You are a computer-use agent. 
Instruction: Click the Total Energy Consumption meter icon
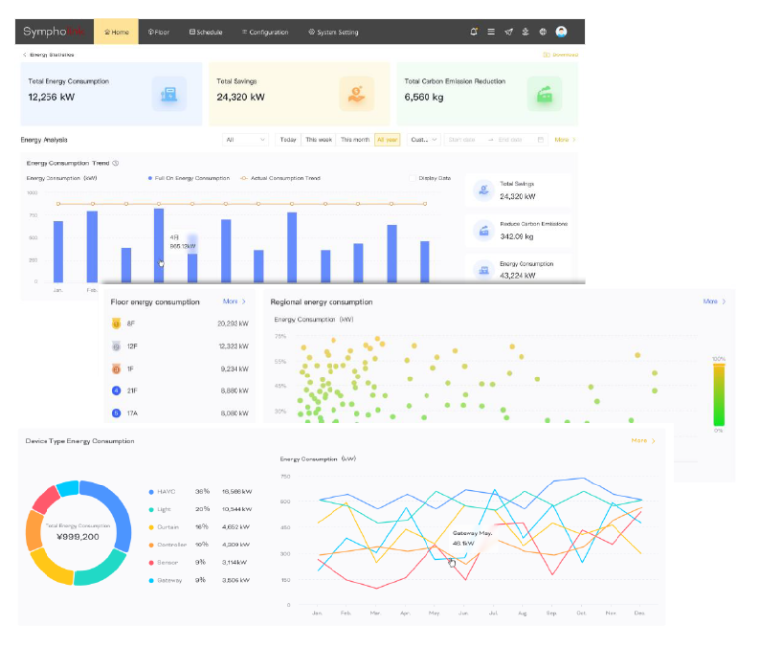[x=169, y=94]
